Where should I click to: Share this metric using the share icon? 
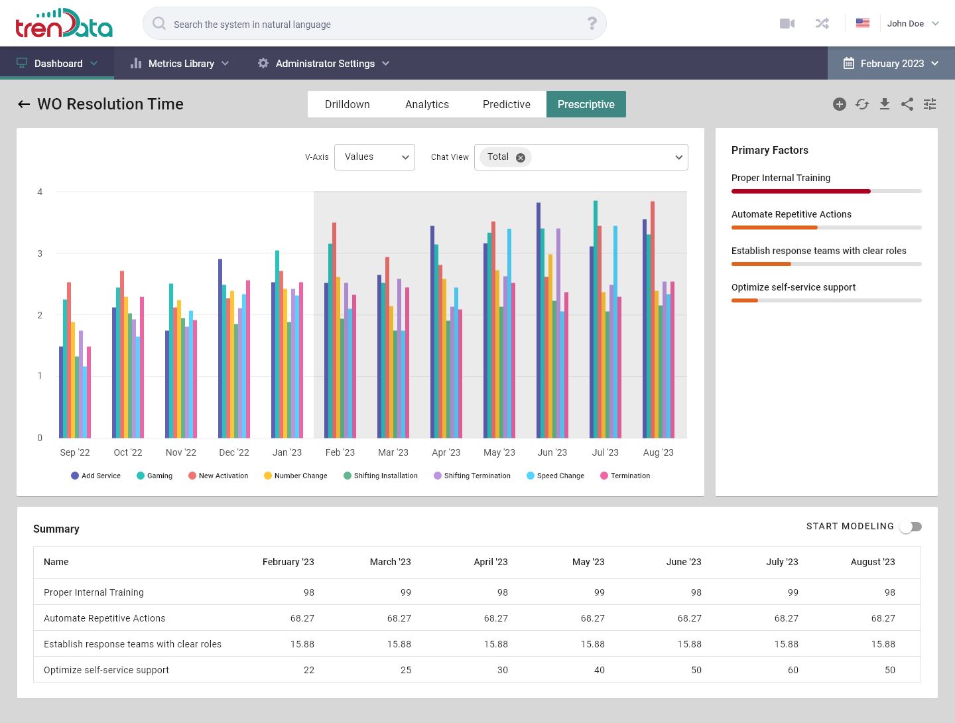coord(907,104)
